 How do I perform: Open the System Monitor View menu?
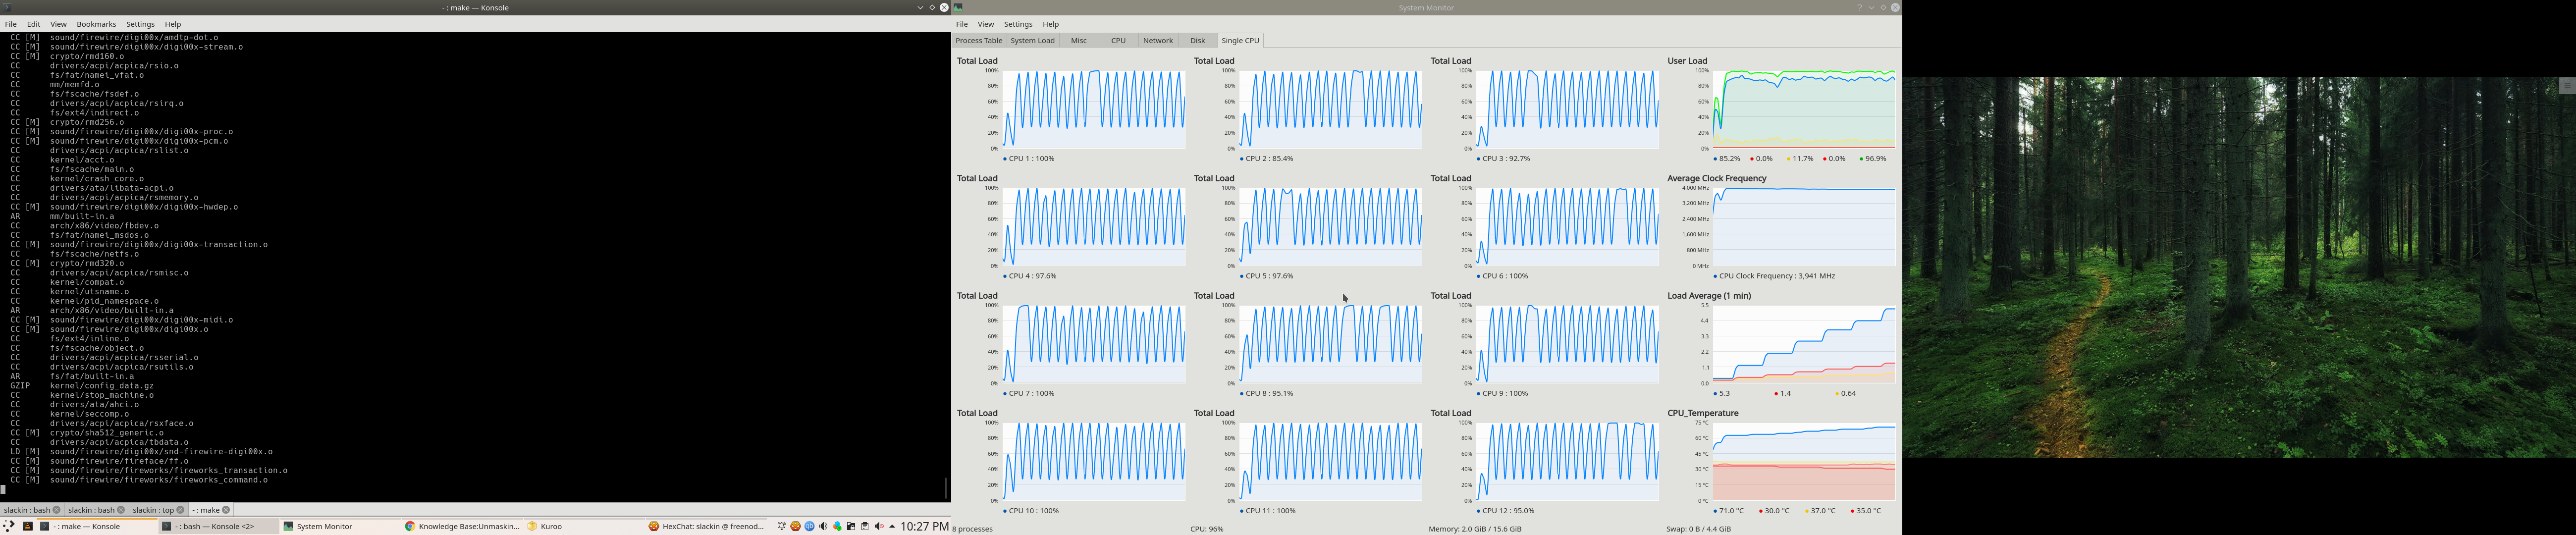pyautogui.click(x=986, y=24)
